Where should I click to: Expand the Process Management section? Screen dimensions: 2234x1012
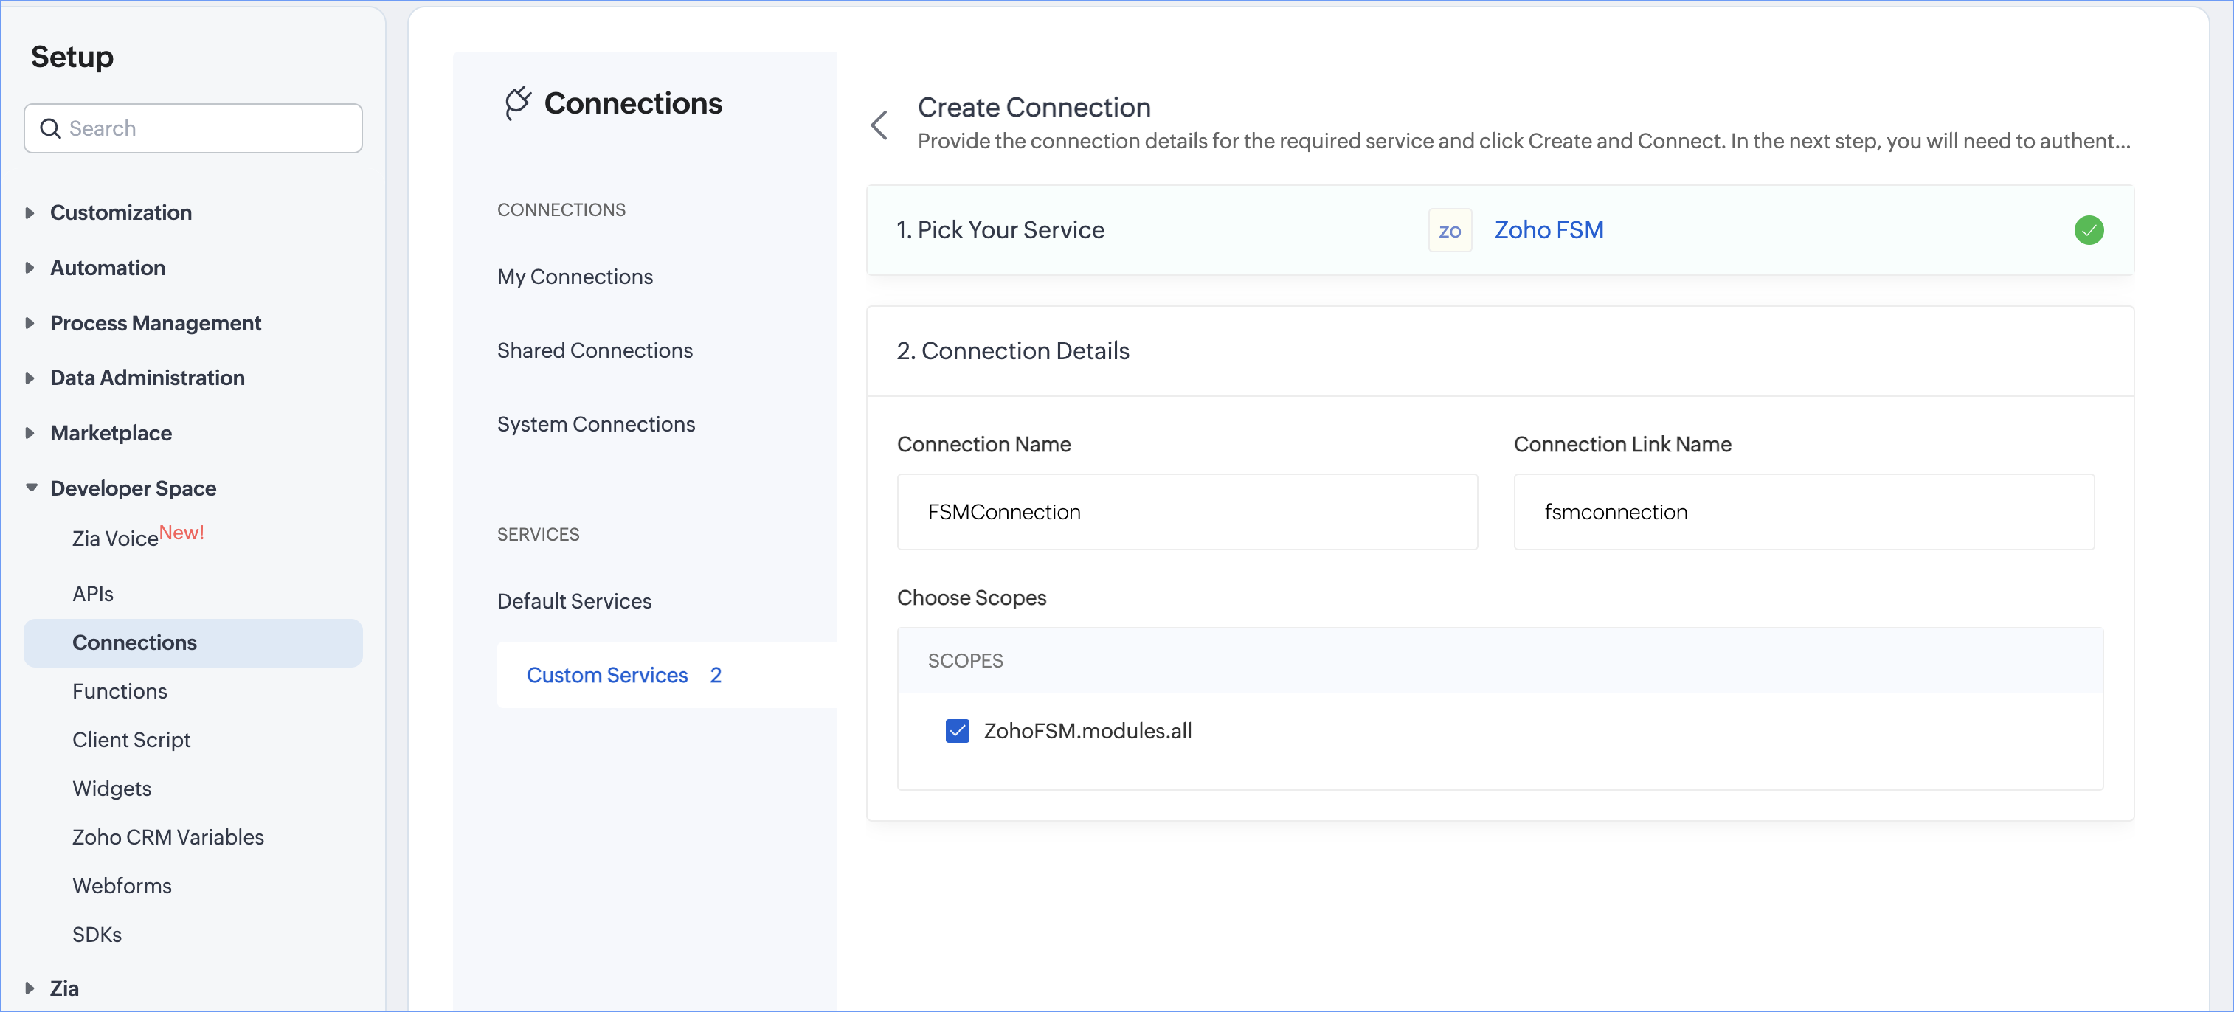click(x=30, y=324)
